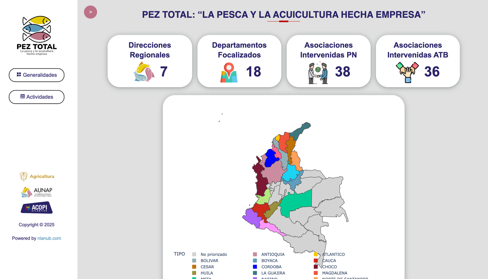Click the 'Departamentos Focalizados' card title
The image size is (488, 279).
click(x=239, y=50)
